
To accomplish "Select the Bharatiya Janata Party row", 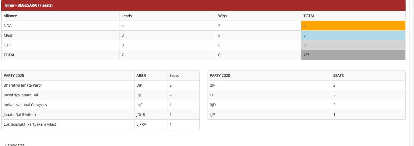I will [x=23, y=85].
